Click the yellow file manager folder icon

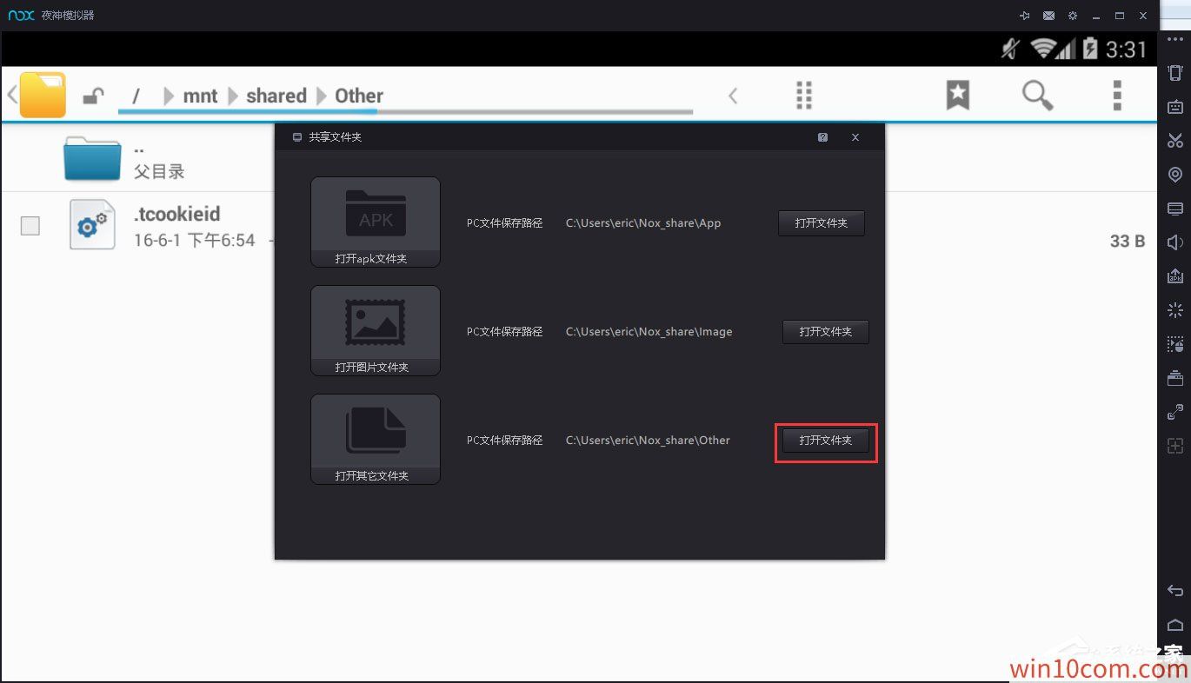[x=43, y=95]
